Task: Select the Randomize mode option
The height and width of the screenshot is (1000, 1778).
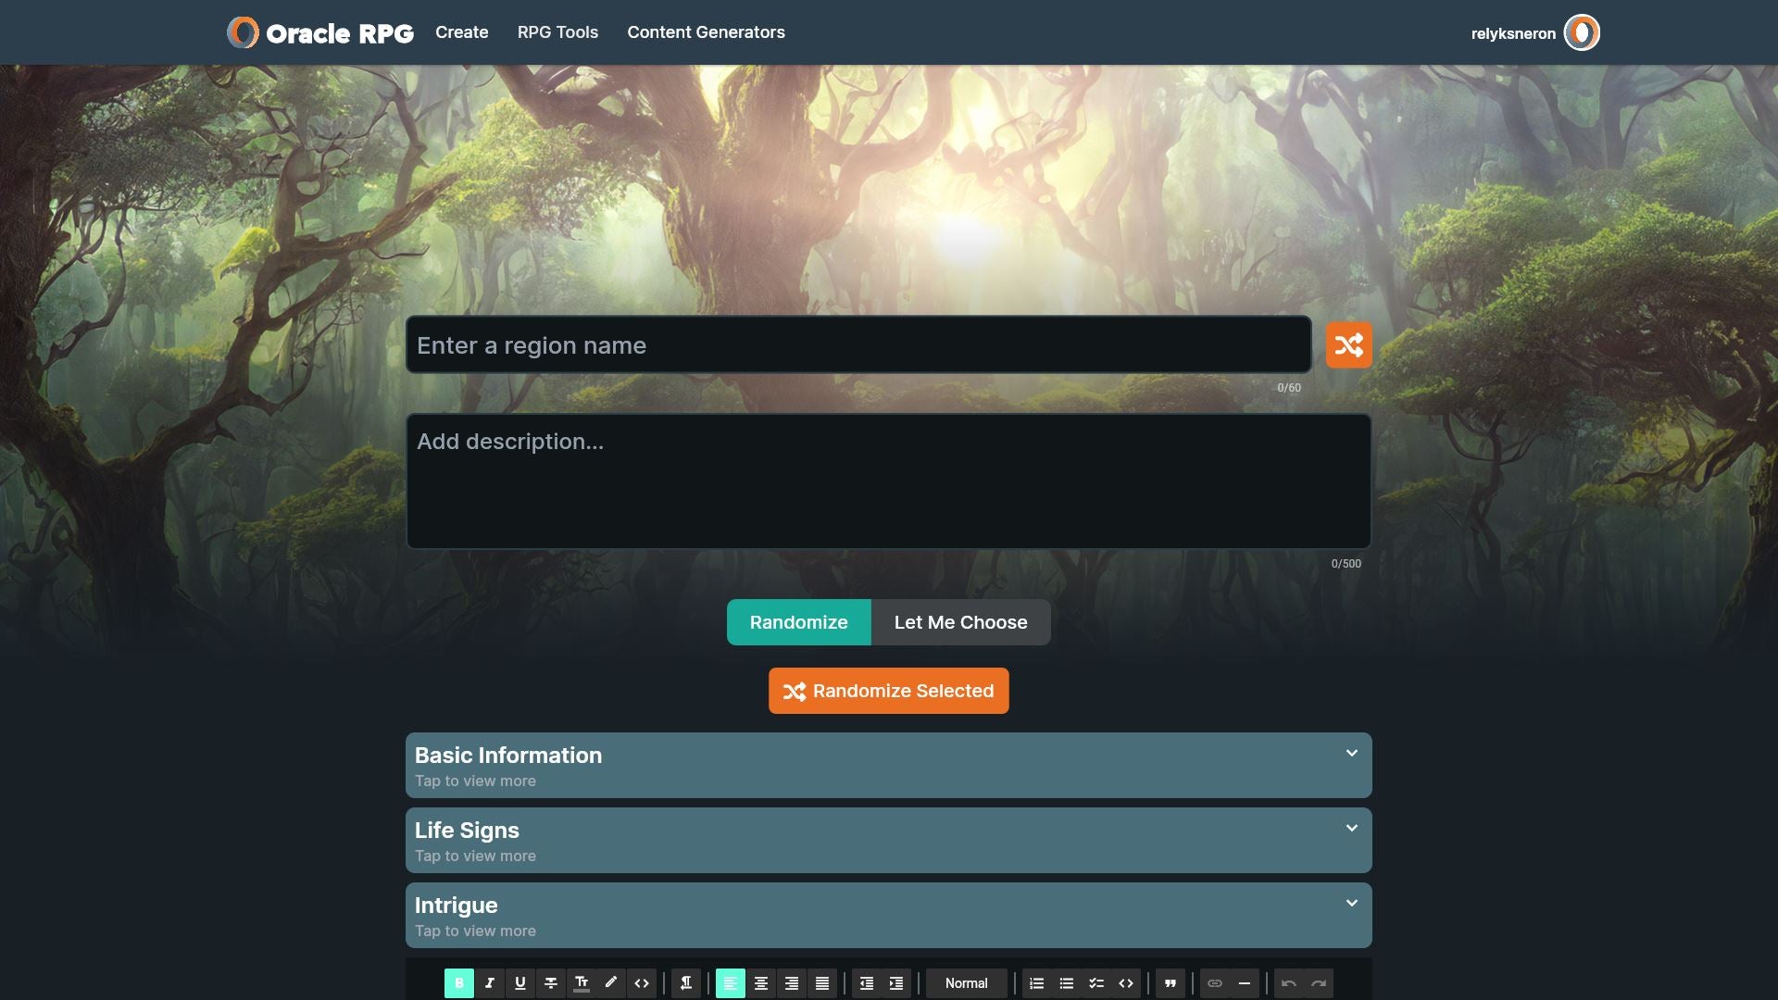Action: click(x=798, y=622)
